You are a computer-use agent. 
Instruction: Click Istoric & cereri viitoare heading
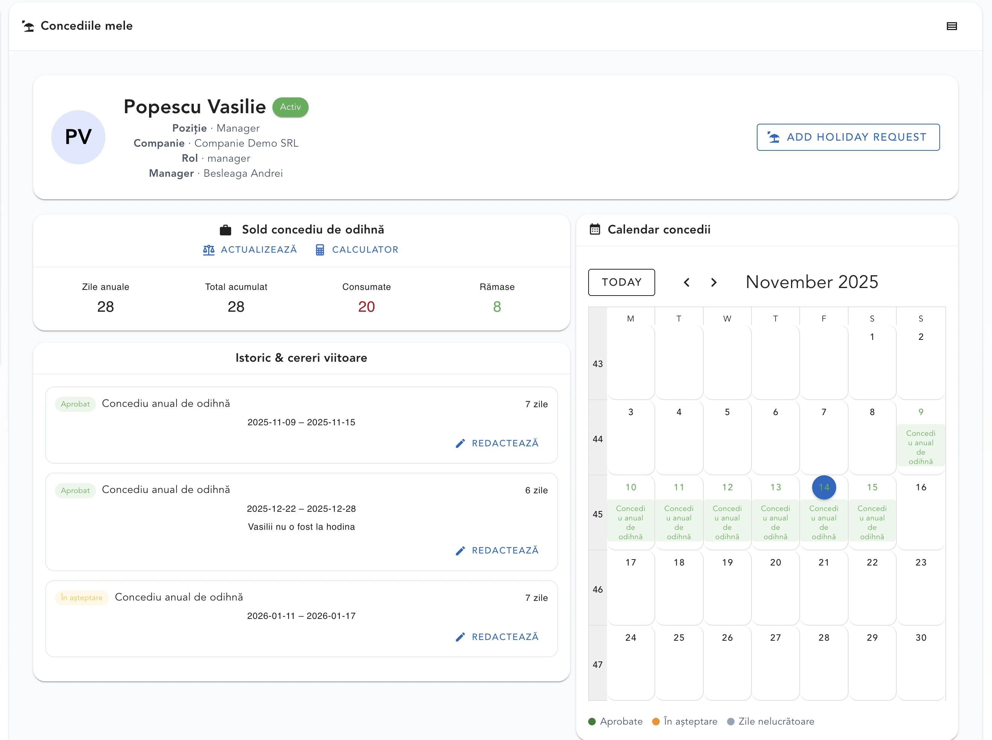click(301, 358)
